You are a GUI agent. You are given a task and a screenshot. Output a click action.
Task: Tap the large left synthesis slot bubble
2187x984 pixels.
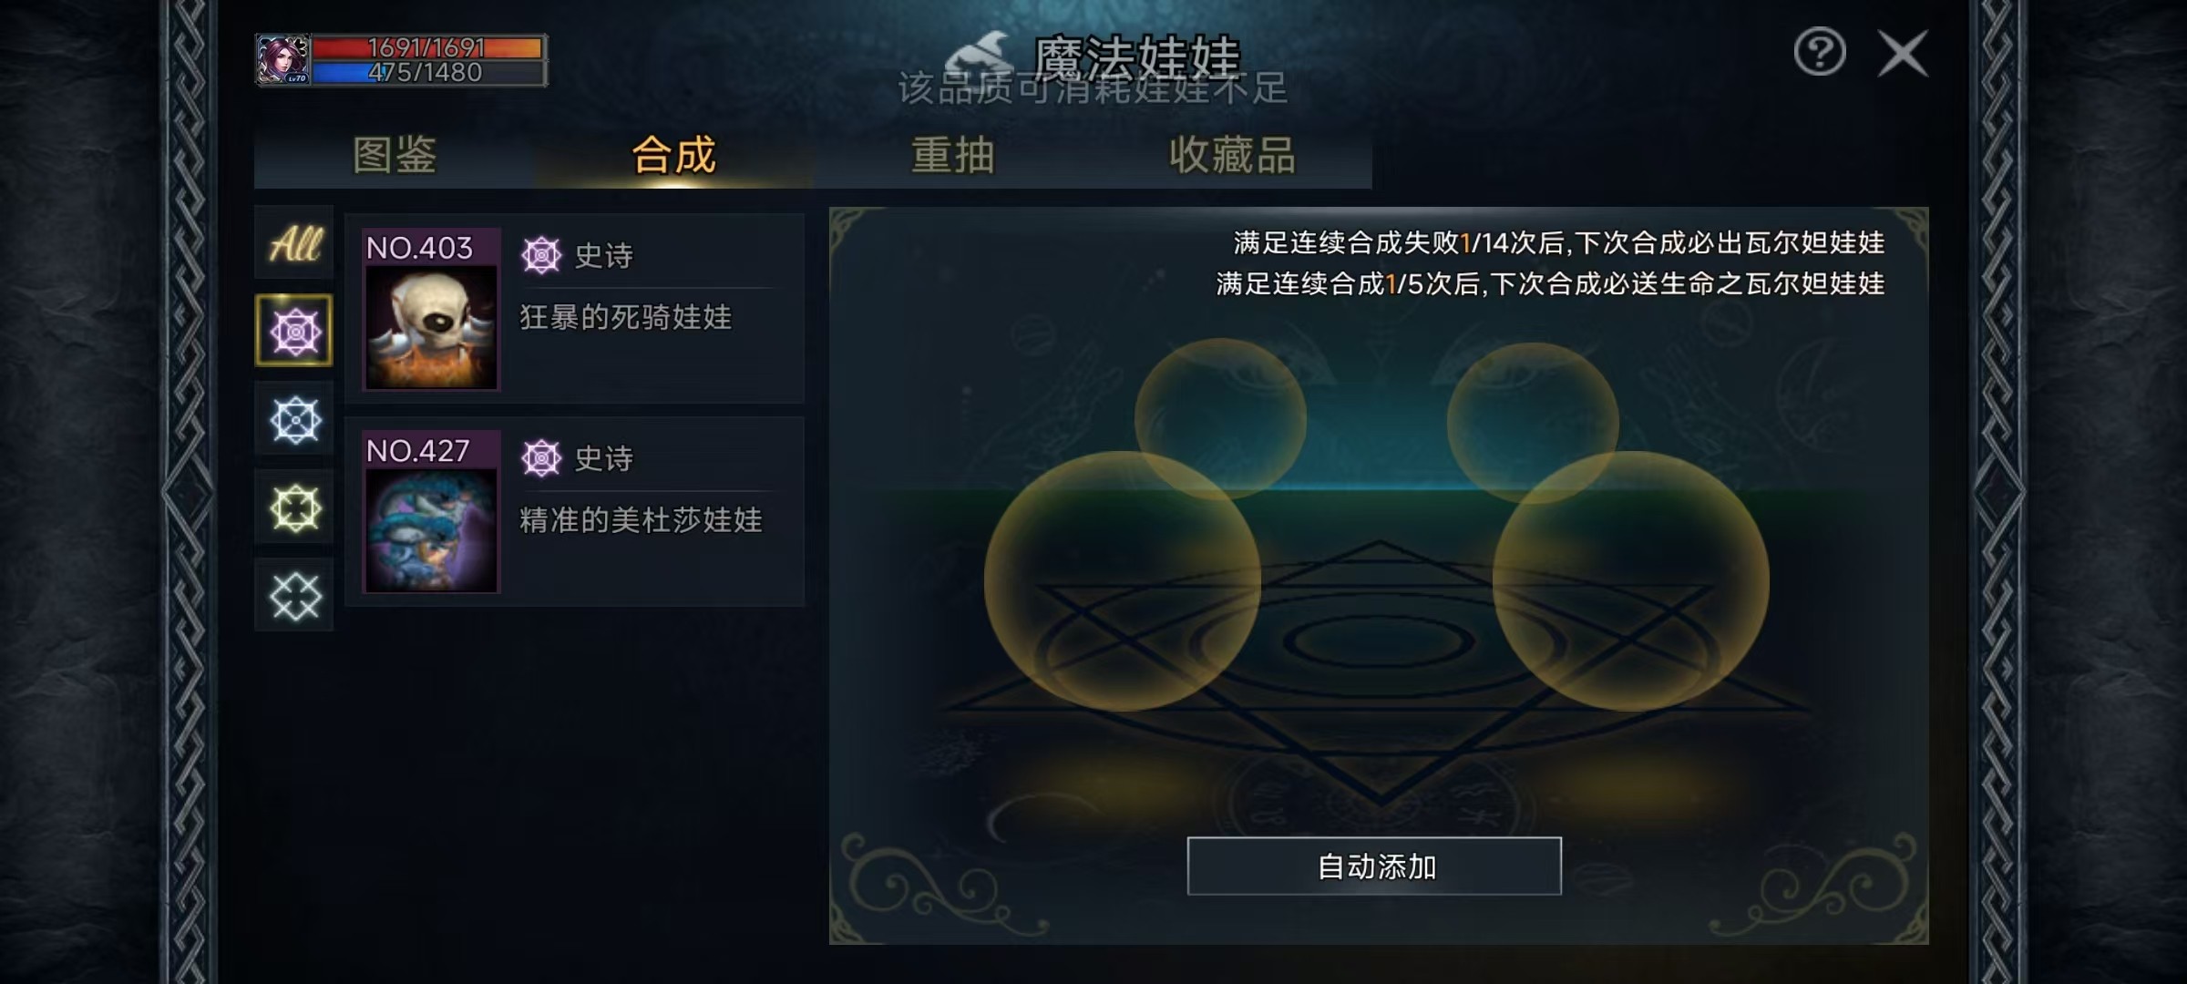click(1123, 581)
